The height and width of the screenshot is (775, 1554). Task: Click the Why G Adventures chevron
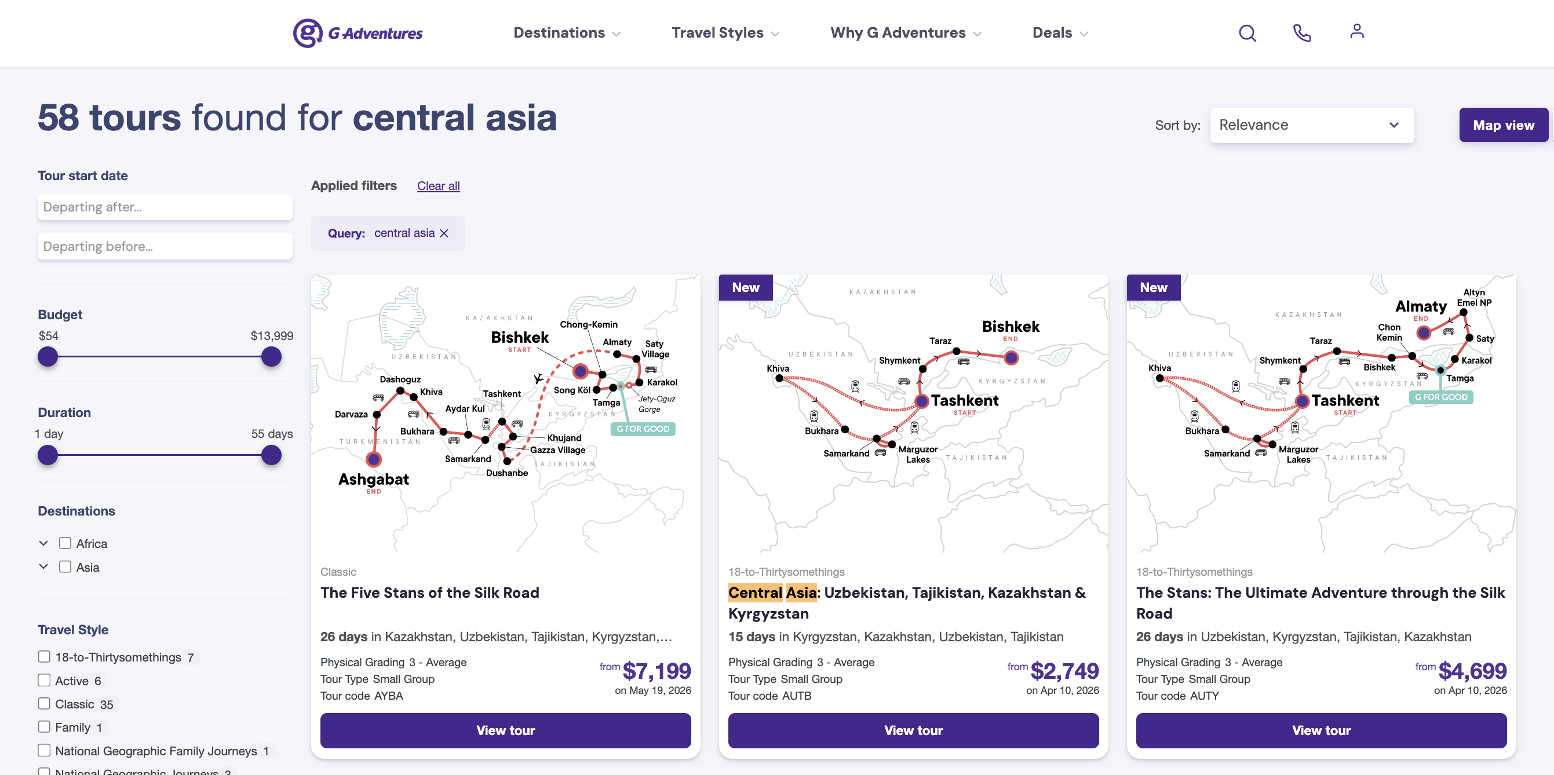(x=977, y=34)
